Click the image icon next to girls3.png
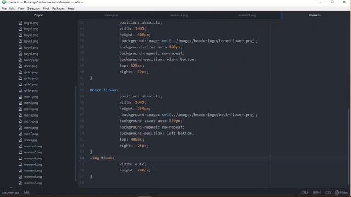Screen dimensions: 351x197 20,84
